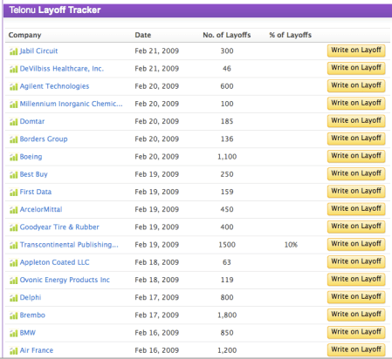This screenshot has height=359, width=392.
Task: Click the chart icon beside BMW
Action: tap(13, 333)
